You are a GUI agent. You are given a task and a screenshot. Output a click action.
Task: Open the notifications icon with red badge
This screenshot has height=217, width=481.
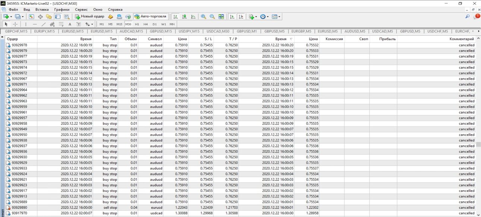(x=476, y=16)
